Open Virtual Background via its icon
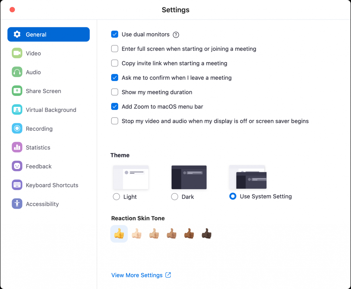The height and width of the screenshot is (289, 351). 17,110
